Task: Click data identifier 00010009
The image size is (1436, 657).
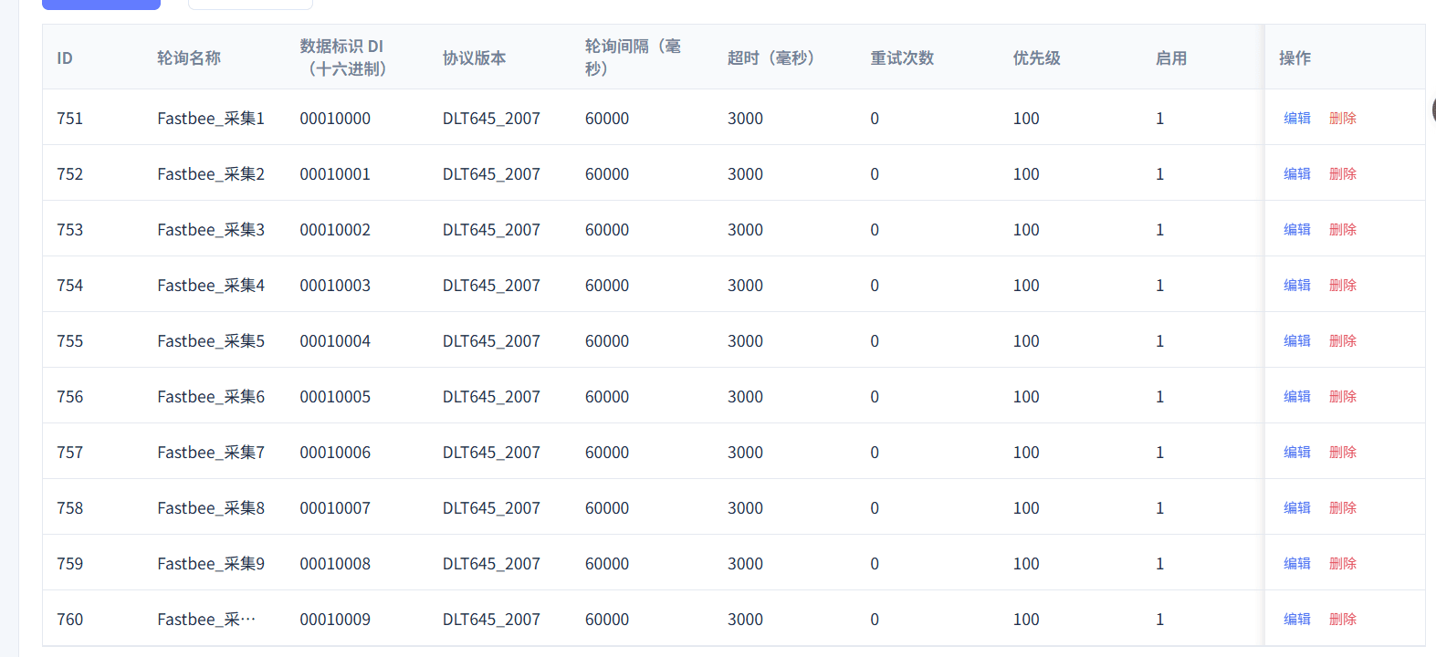Action: pos(335,619)
